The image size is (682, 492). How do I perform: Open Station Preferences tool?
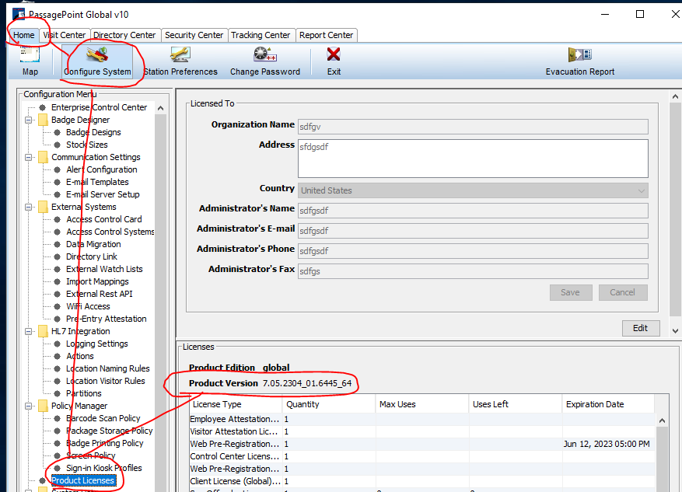[x=180, y=61]
